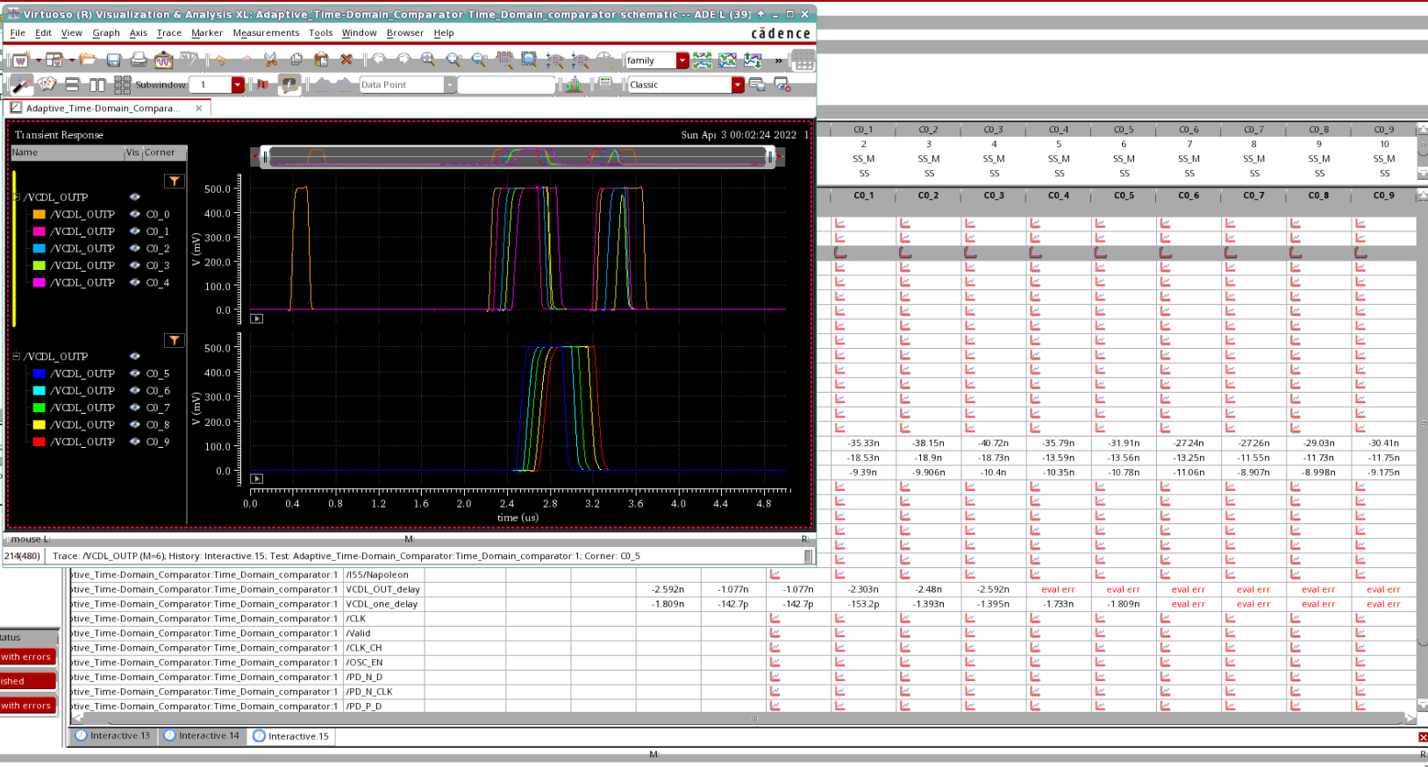
Task: Click the card layout icon
Action: pos(46,84)
